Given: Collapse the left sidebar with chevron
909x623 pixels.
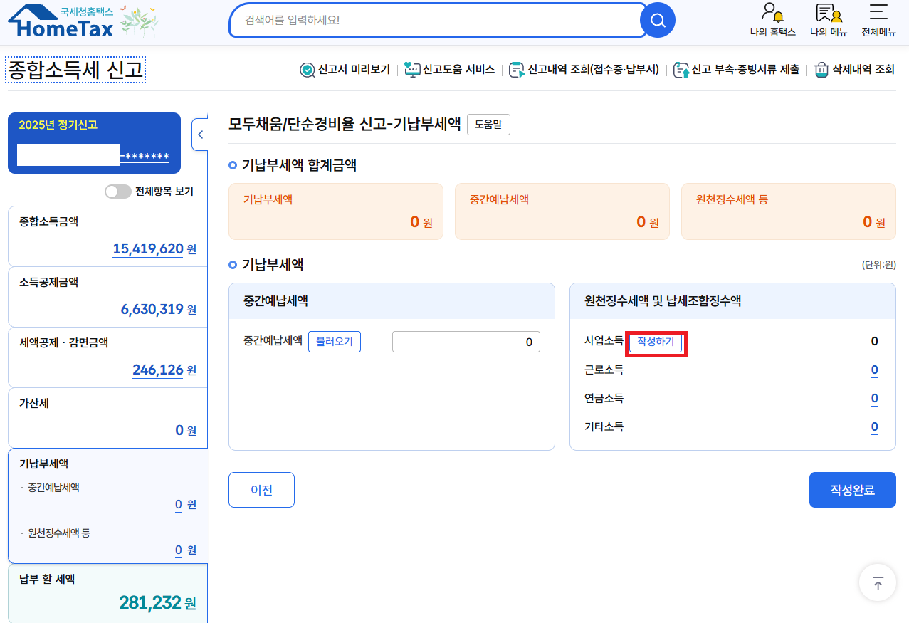Looking at the screenshot, I should 200,135.
